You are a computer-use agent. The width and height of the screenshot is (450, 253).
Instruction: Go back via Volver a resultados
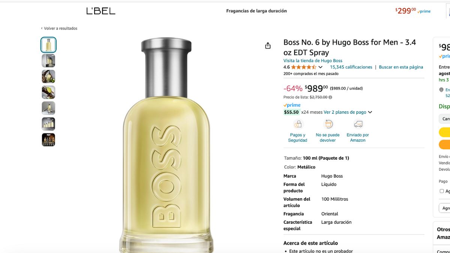pyautogui.click(x=59, y=28)
